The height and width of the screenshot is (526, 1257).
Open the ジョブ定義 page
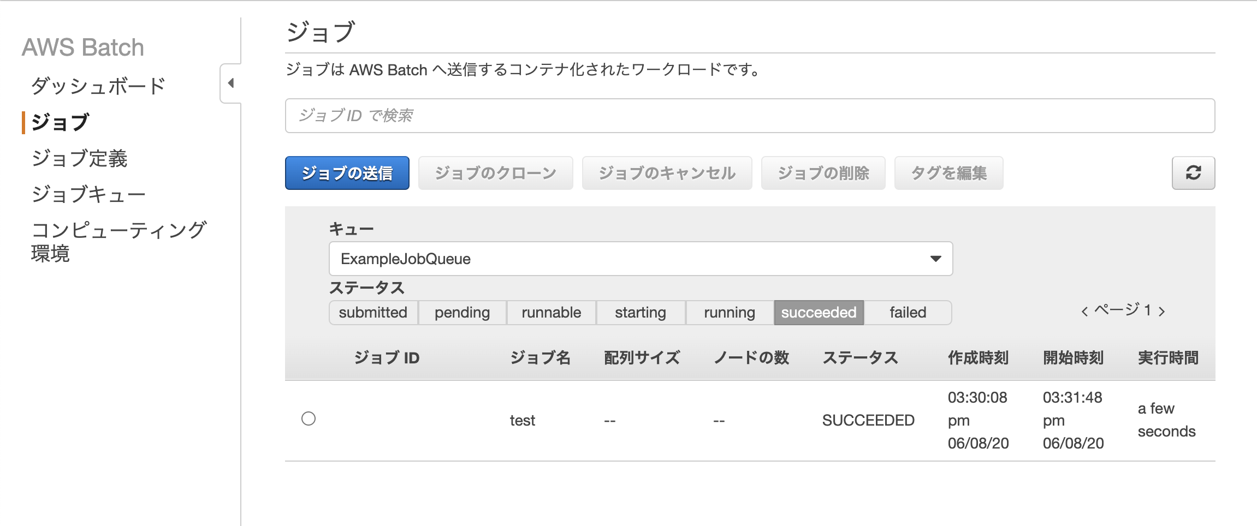(80, 159)
